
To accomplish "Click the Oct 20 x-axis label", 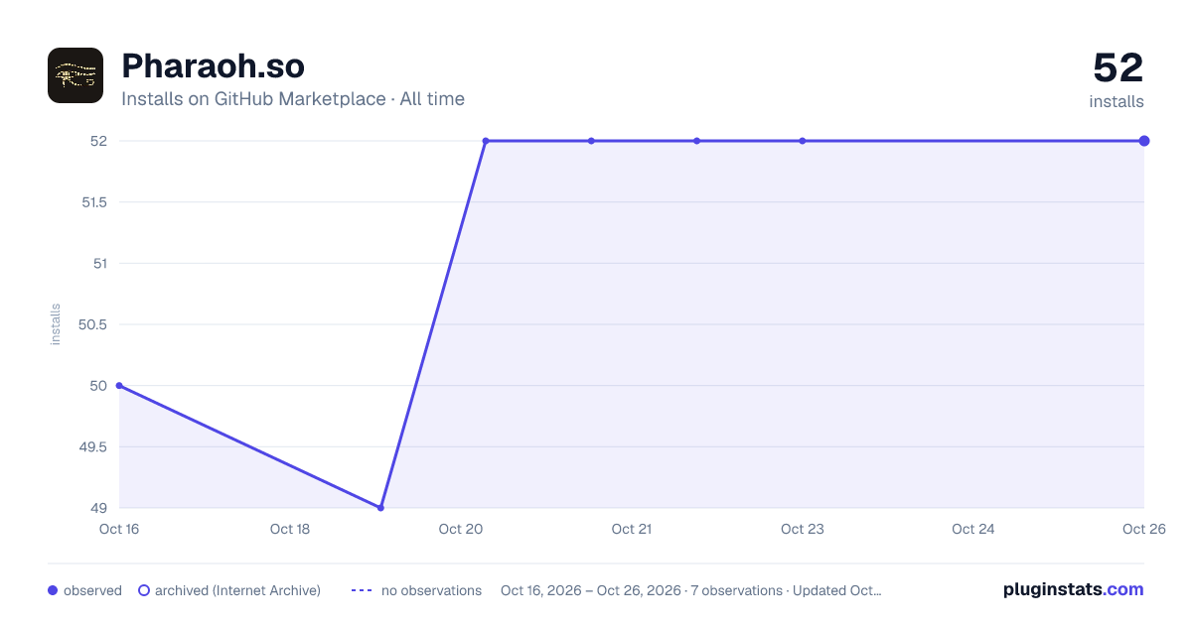I will click(461, 529).
